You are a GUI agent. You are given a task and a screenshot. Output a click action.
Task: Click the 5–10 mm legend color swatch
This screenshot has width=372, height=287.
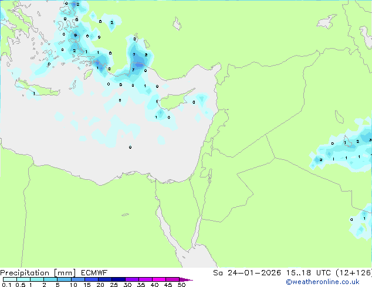point(64,279)
